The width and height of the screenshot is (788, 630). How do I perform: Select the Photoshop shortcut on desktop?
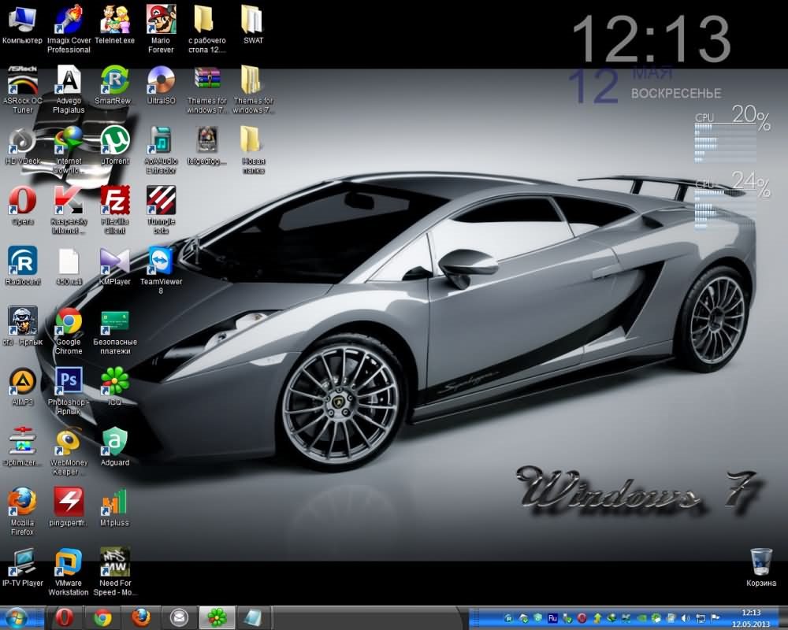point(69,382)
